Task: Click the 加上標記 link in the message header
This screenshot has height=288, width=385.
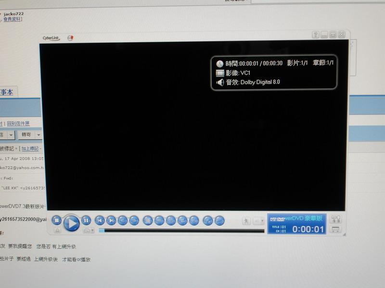Action: pyautogui.click(x=30, y=148)
